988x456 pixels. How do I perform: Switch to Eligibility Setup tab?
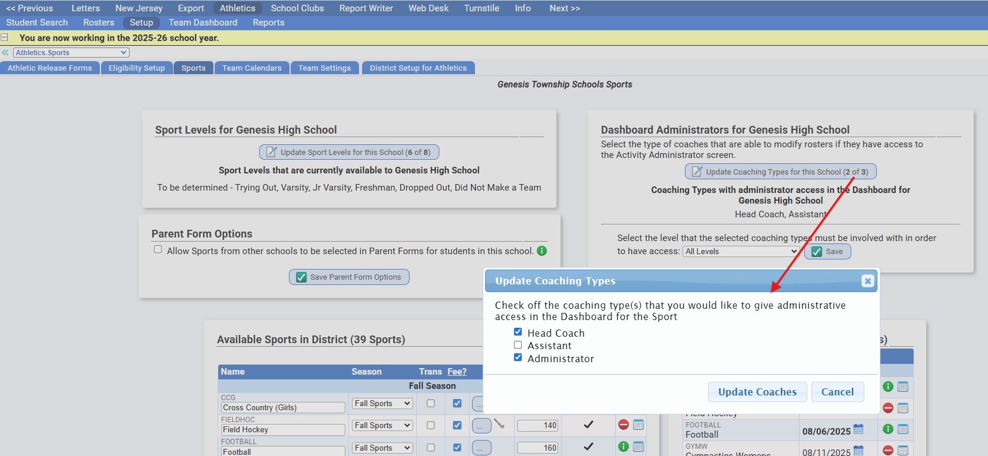[x=137, y=68]
